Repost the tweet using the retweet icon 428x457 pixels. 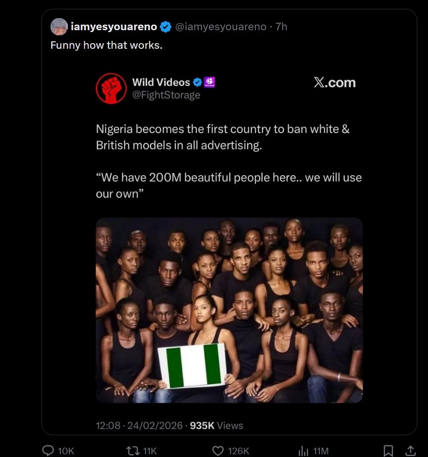(x=134, y=450)
